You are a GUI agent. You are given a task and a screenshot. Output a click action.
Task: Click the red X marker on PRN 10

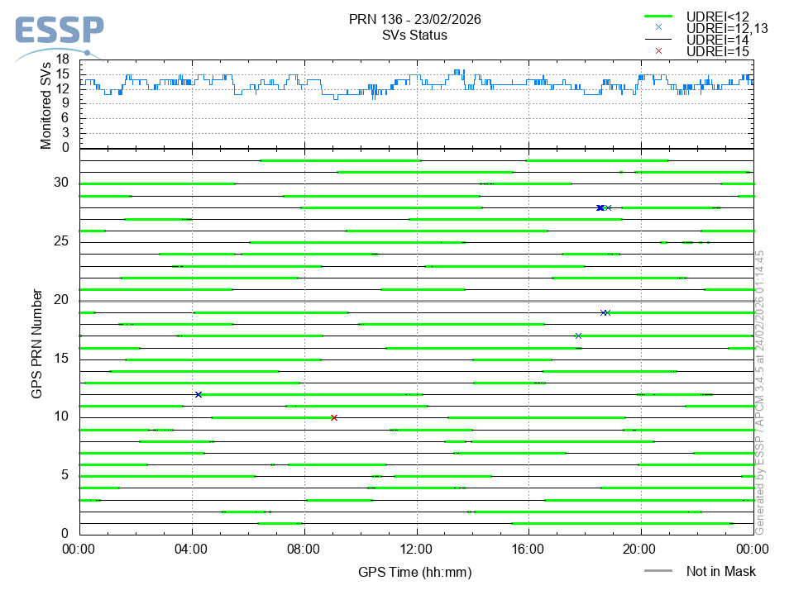334,418
